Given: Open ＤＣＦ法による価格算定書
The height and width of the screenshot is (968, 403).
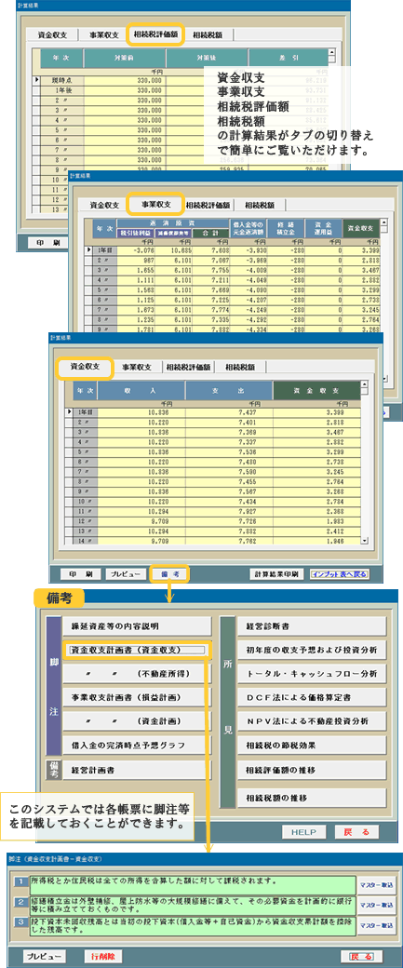Looking at the screenshot, I should point(313,697).
